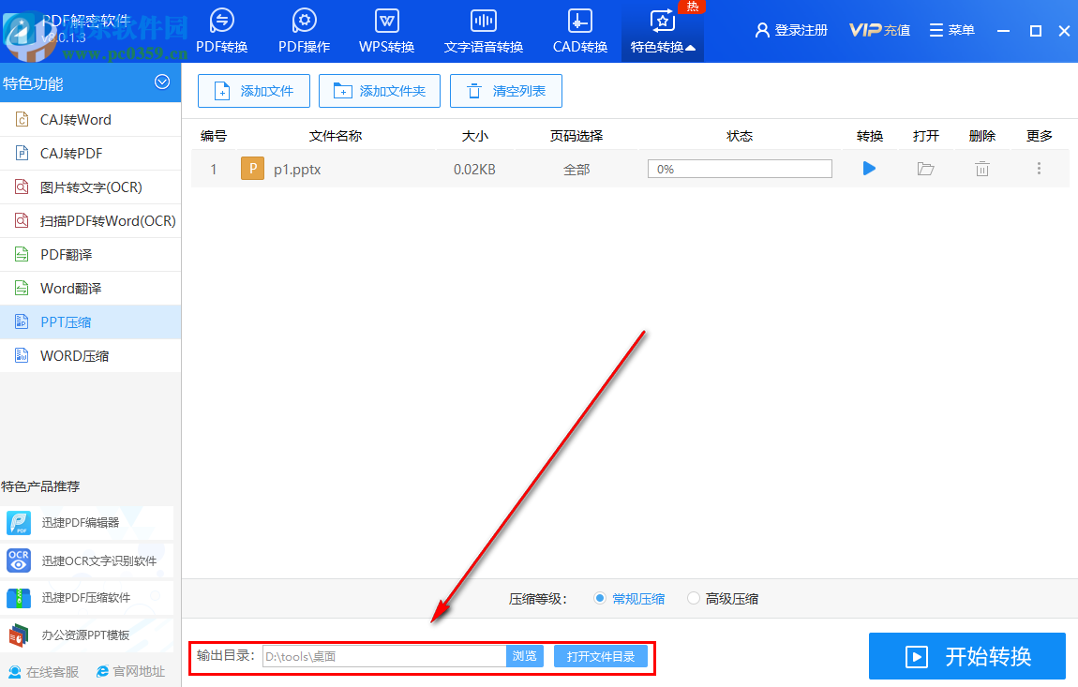Select CAJ转Word in the sidebar
Screen dimensions: 1078x687
80,119
